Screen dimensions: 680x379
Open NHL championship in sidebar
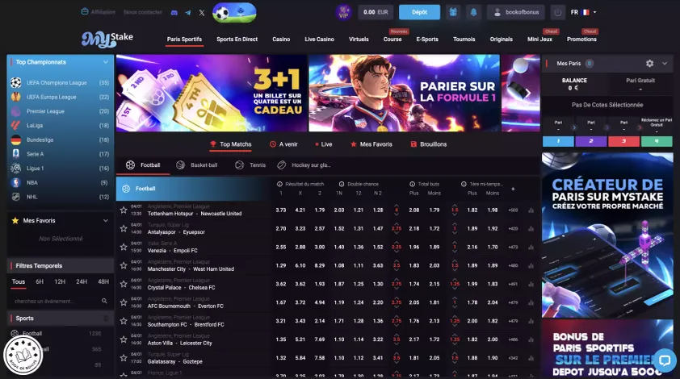60,197
